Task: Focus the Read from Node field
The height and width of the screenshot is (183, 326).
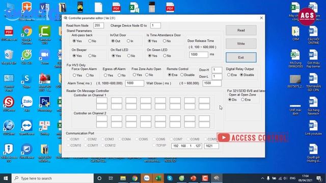Action: click(98, 25)
